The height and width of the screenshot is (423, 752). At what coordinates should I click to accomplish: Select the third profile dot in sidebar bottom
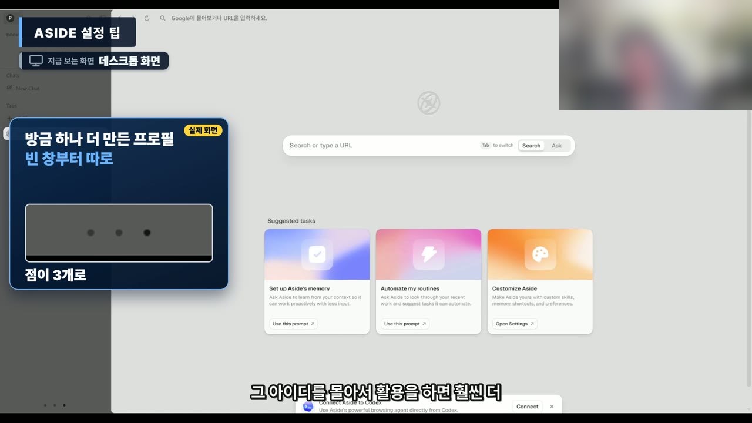(x=64, y=405)
